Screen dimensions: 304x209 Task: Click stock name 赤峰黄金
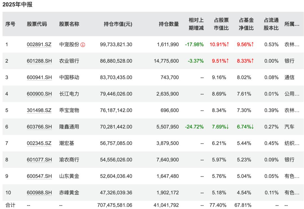69,192
